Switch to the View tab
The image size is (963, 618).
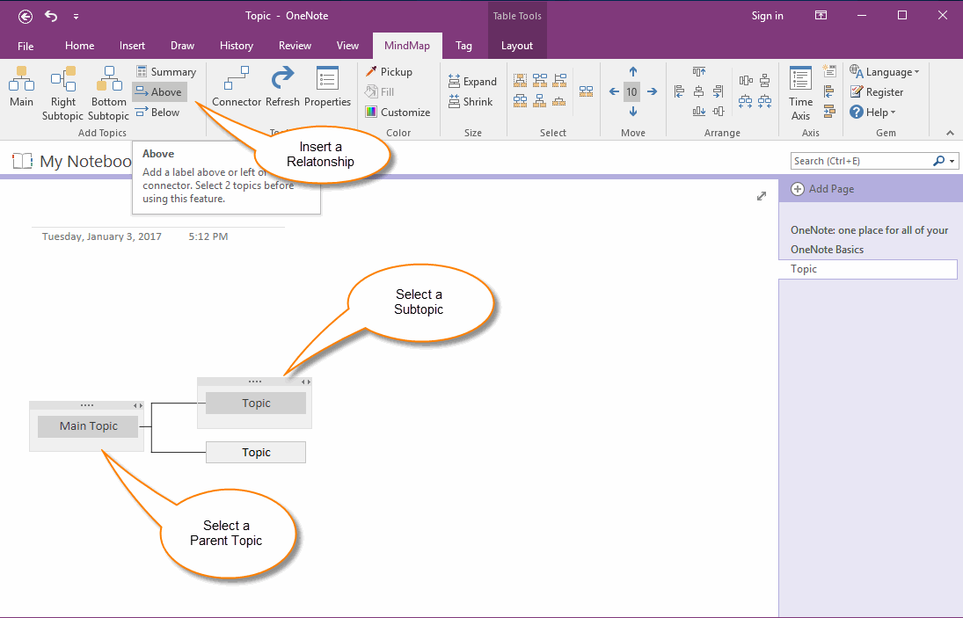347,46
